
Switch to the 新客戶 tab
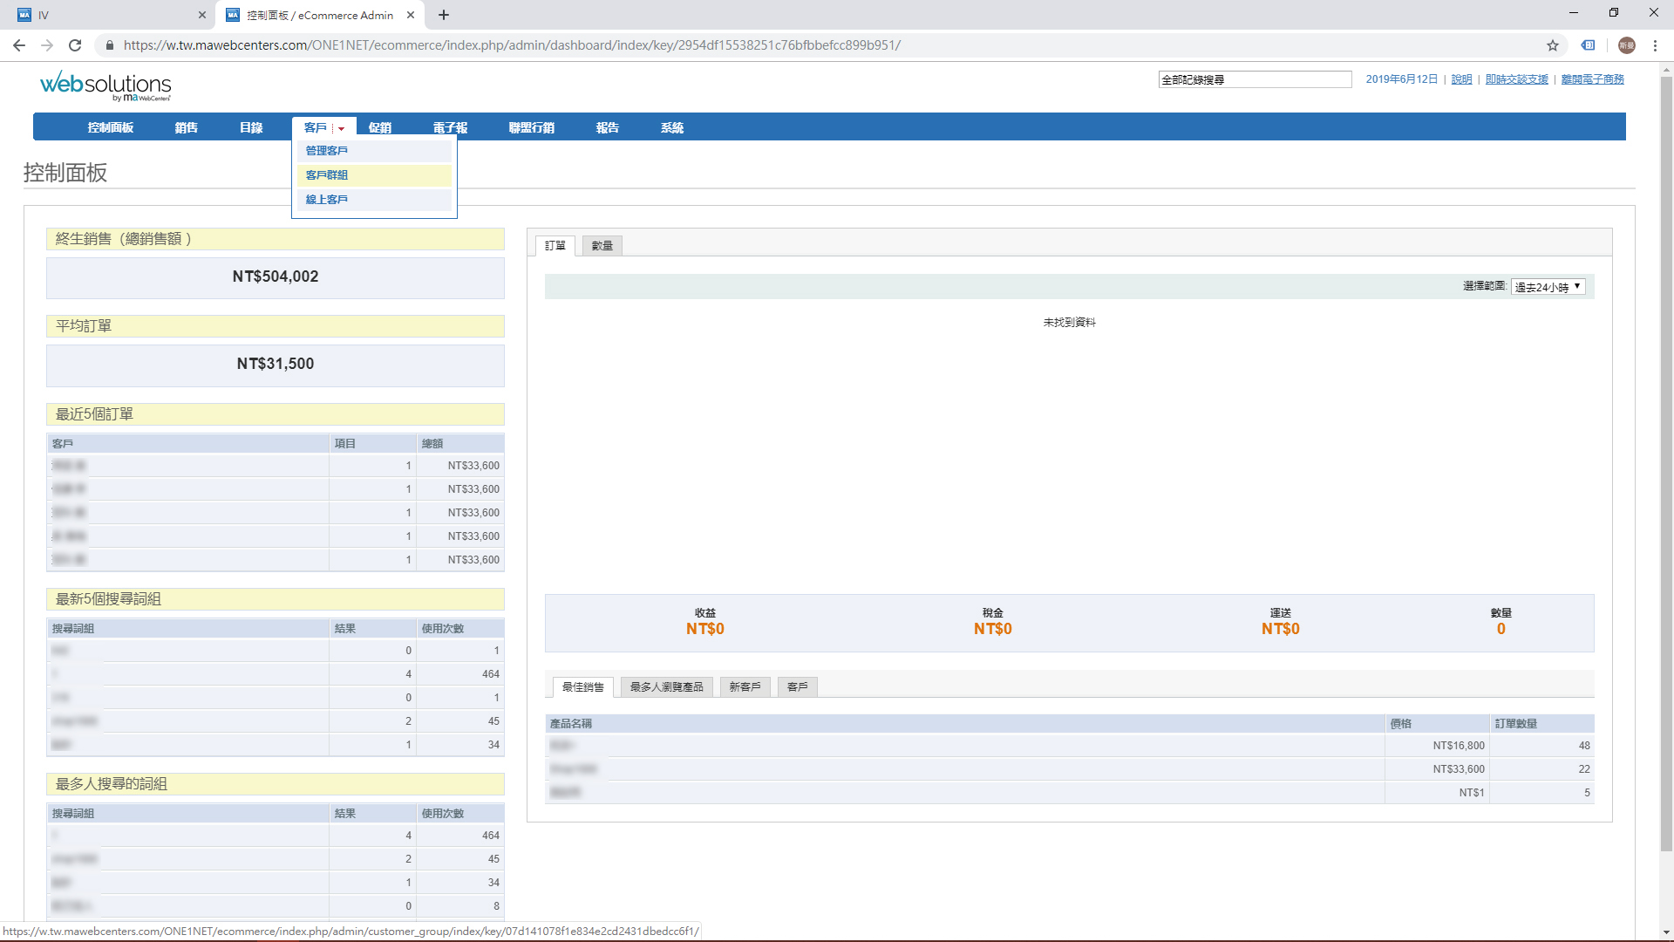click(745, 687)
